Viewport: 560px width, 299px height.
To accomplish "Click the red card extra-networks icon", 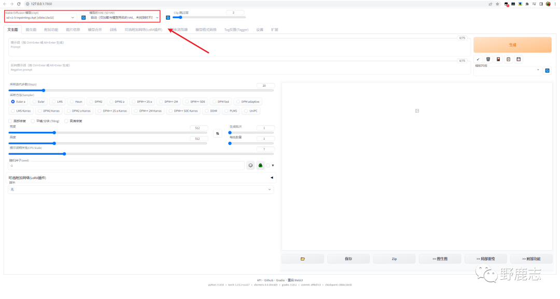I will point(498,59).
